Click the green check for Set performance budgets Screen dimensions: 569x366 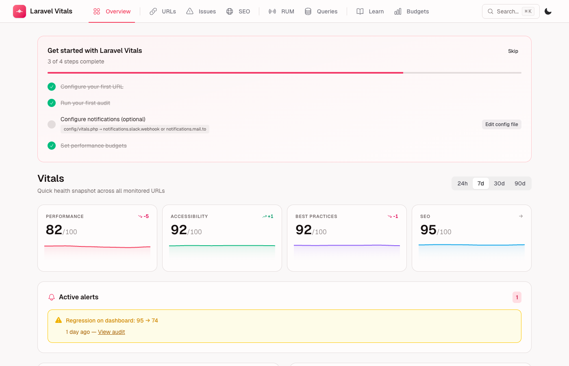click(x=52, y=146)
